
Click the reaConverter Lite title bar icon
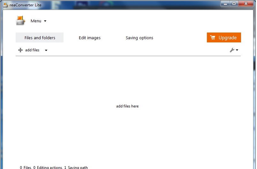(5, 5)
